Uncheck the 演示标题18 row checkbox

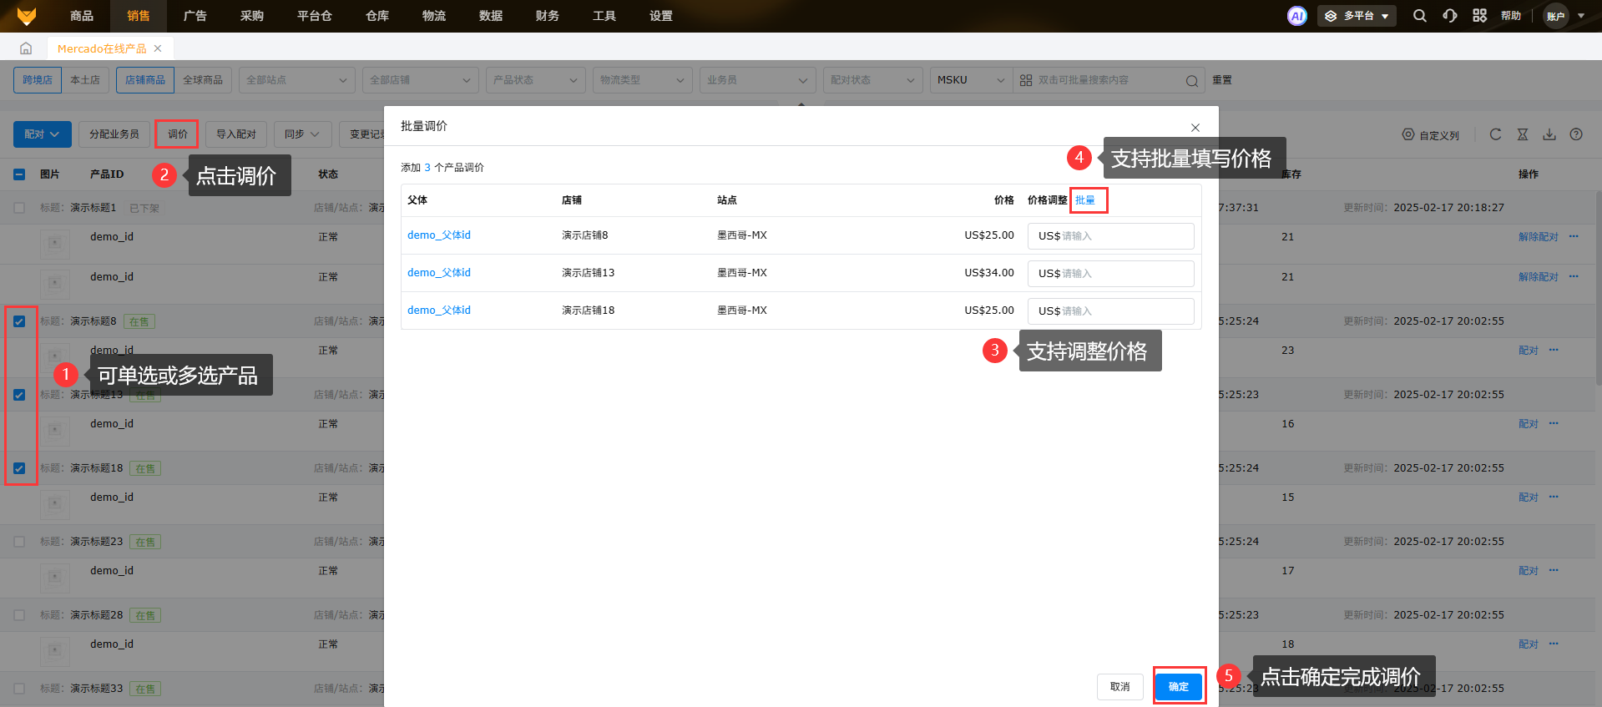point(19,468)
